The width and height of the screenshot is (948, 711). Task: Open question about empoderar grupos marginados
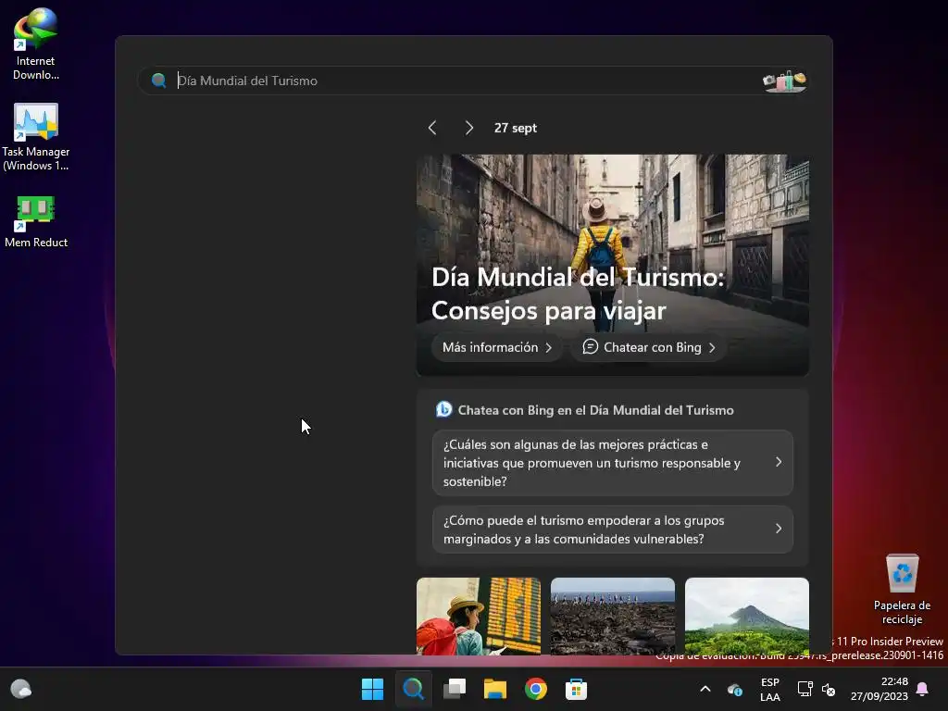tap(613, 530)
